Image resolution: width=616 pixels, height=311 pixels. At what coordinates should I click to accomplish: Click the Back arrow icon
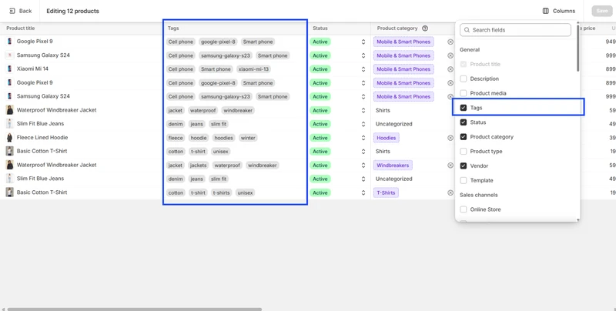tap(12, 11)
